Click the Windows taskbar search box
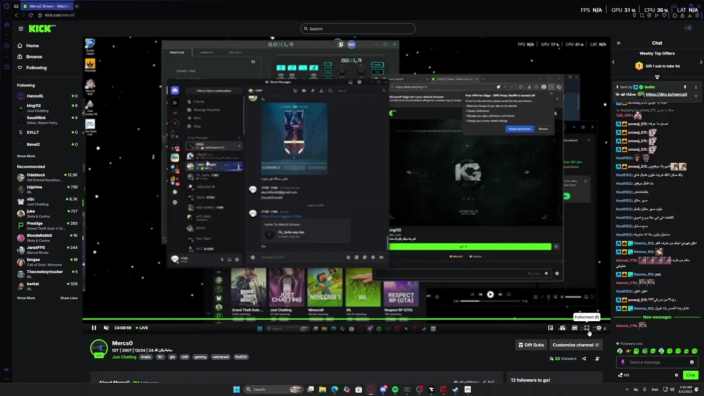The height and width of the screenshot is (396, 704). pos(273,389)
